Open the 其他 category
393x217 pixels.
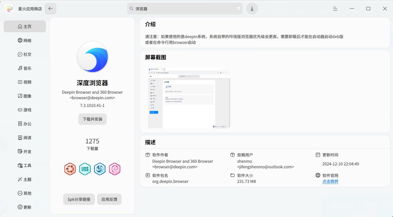coord(25,193)
